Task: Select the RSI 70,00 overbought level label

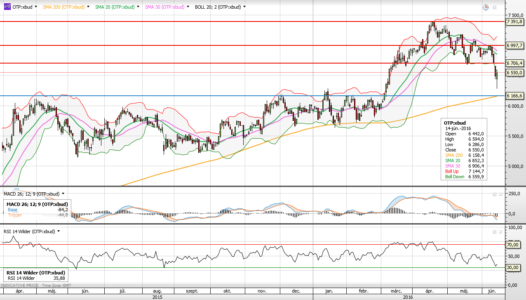Action: (512, 245)
